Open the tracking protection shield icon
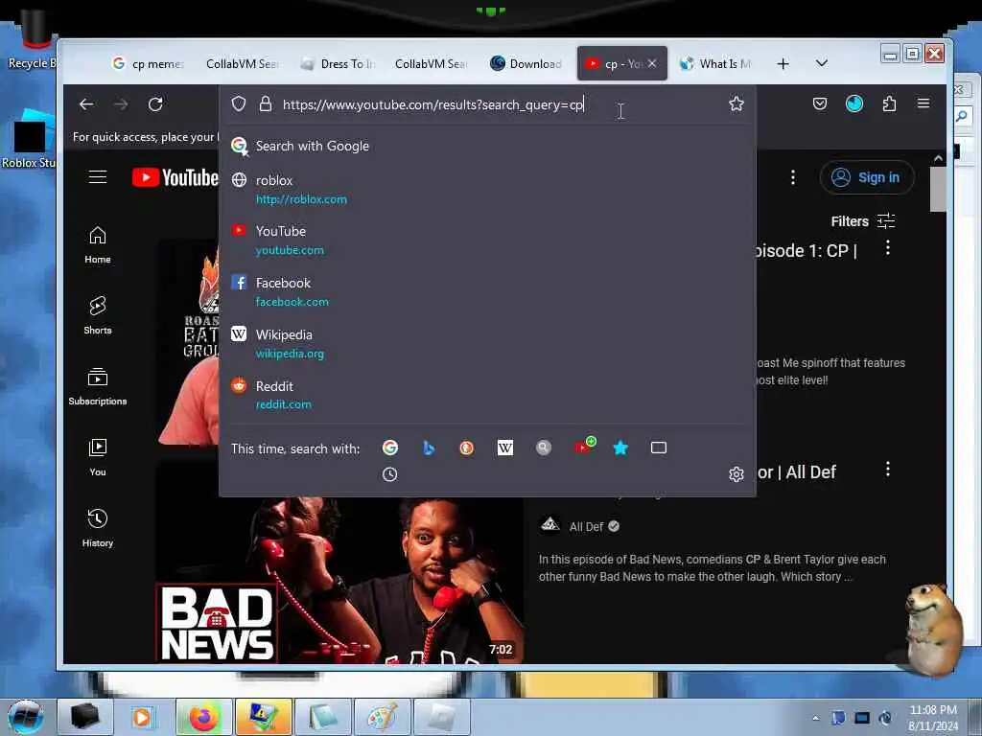The height and width of the screenshot is (736, 982). pos(239,103)
